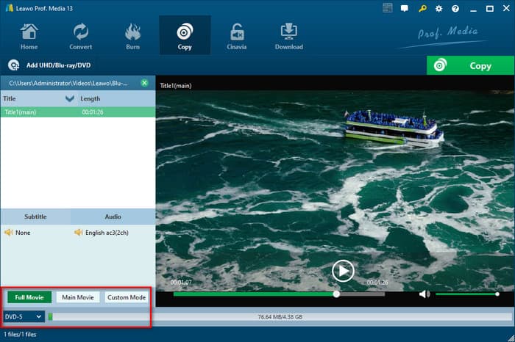Screen dimensions: 515x342
Task: Open the Cinavia removal module
Action: click(x=237, y=37)
